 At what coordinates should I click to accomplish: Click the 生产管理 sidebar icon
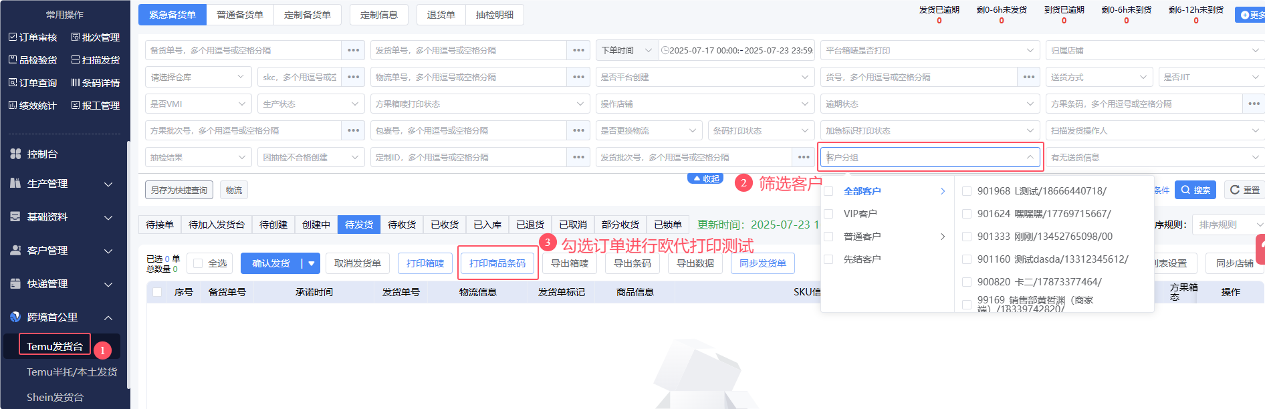tap(15, 183)
